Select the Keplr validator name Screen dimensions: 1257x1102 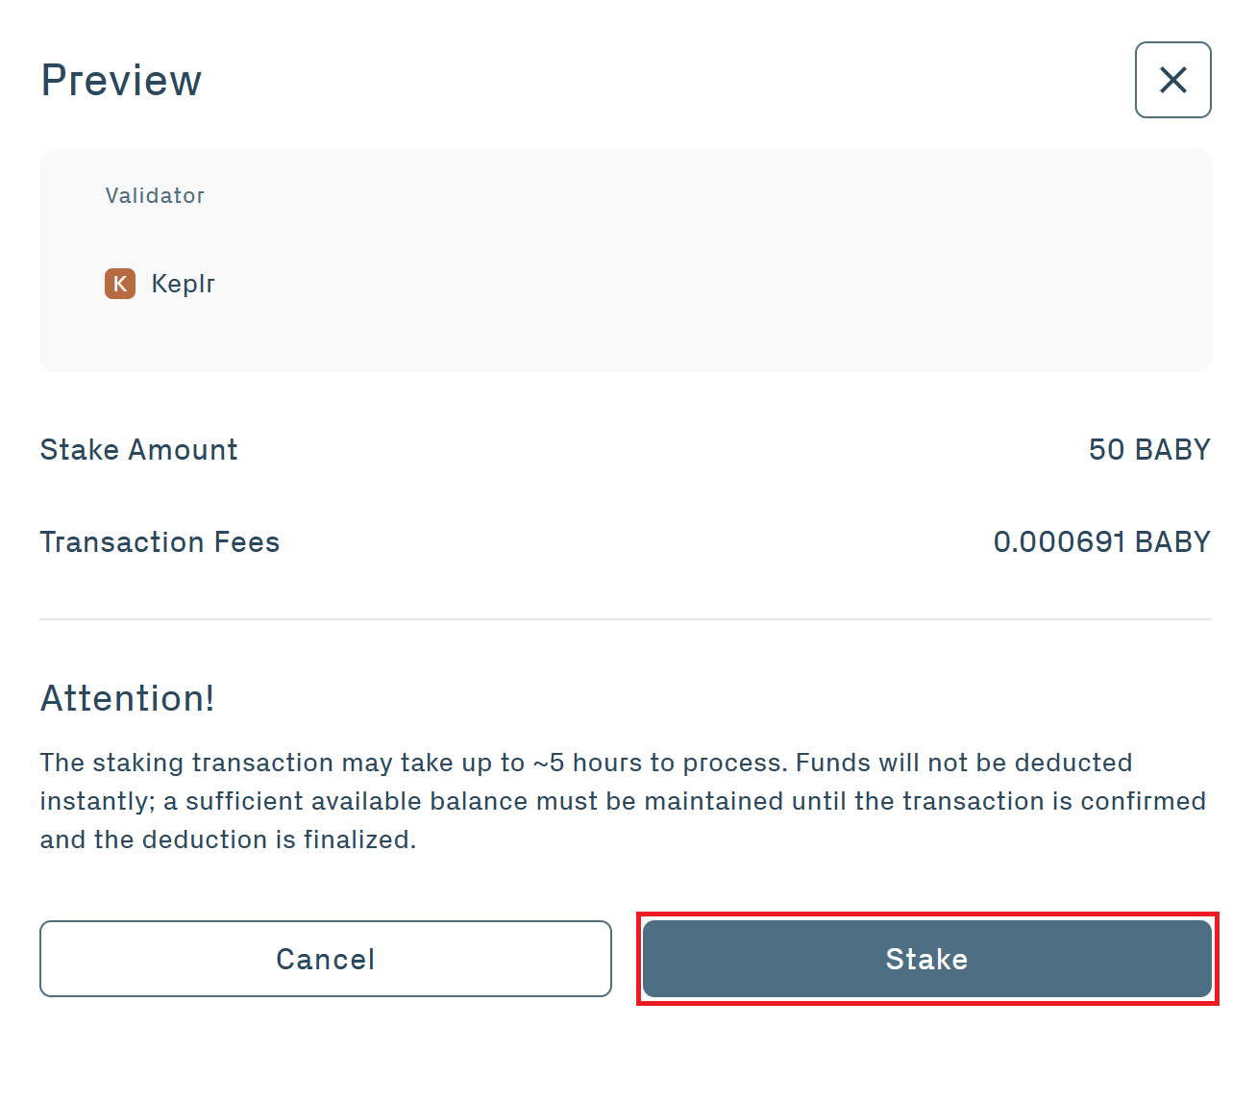pyautogui.click(x=183, y=284)
